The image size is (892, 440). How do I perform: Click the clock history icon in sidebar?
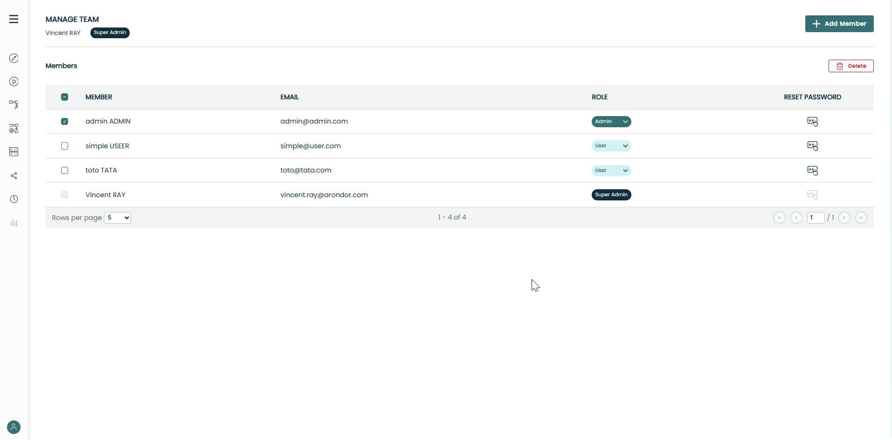[x=14, y=199]
